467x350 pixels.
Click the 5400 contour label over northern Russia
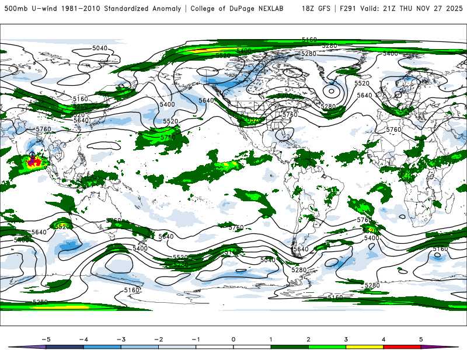coord(391,54)
